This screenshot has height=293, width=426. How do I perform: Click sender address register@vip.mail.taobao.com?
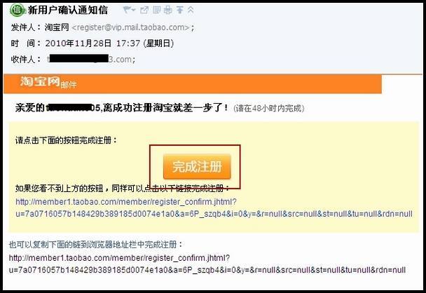(131, 27)
